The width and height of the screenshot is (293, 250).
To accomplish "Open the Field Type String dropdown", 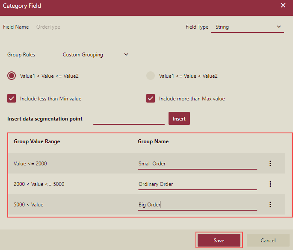I will tap(247, 27).
